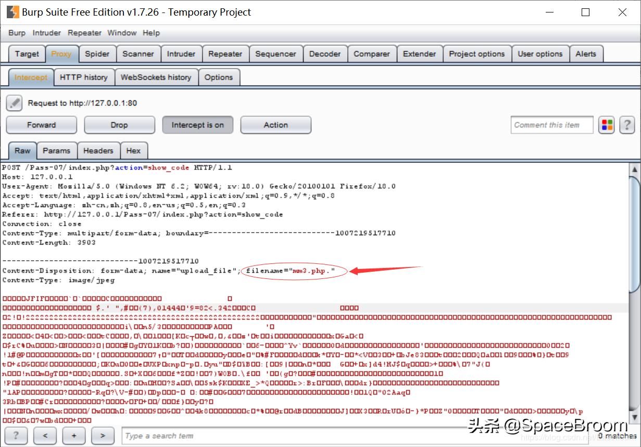Click the Burp Suite logo in title bar
Screen dimensions: 641x447
pyautogui.click(x=12, y=12)
